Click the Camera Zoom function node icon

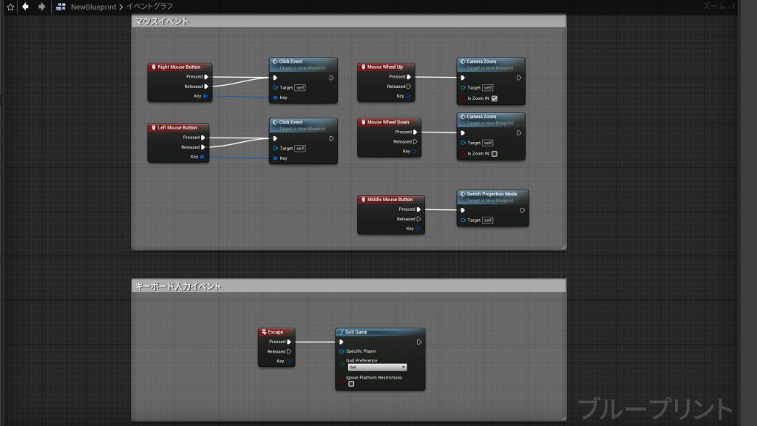click(464, 61)
